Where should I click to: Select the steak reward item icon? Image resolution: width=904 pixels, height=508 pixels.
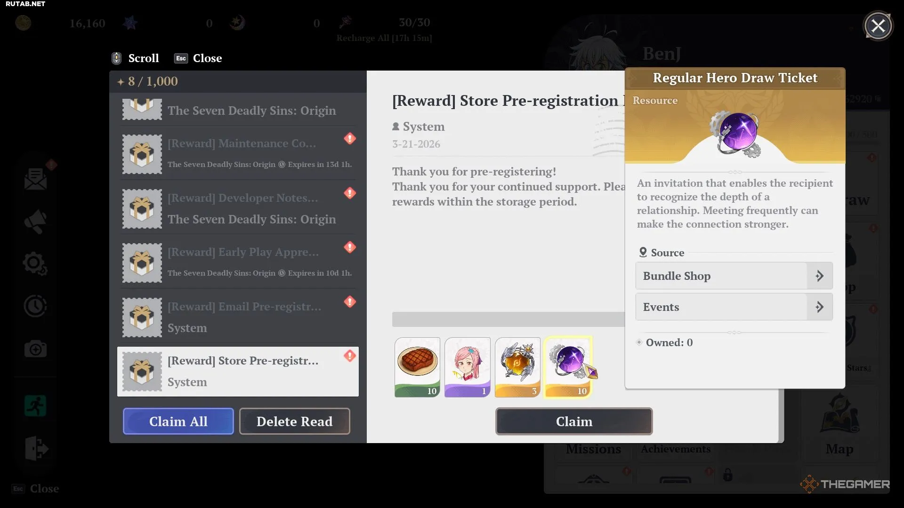(417, 367)
